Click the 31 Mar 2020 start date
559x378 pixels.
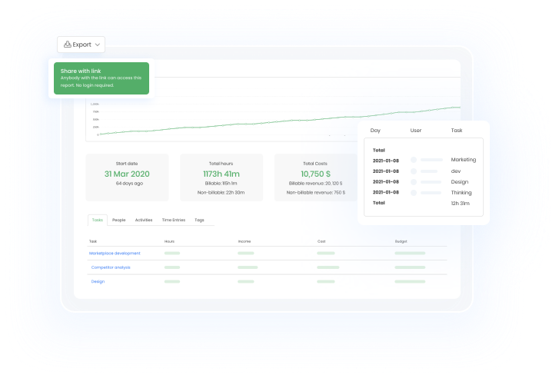tap(127, 174)
